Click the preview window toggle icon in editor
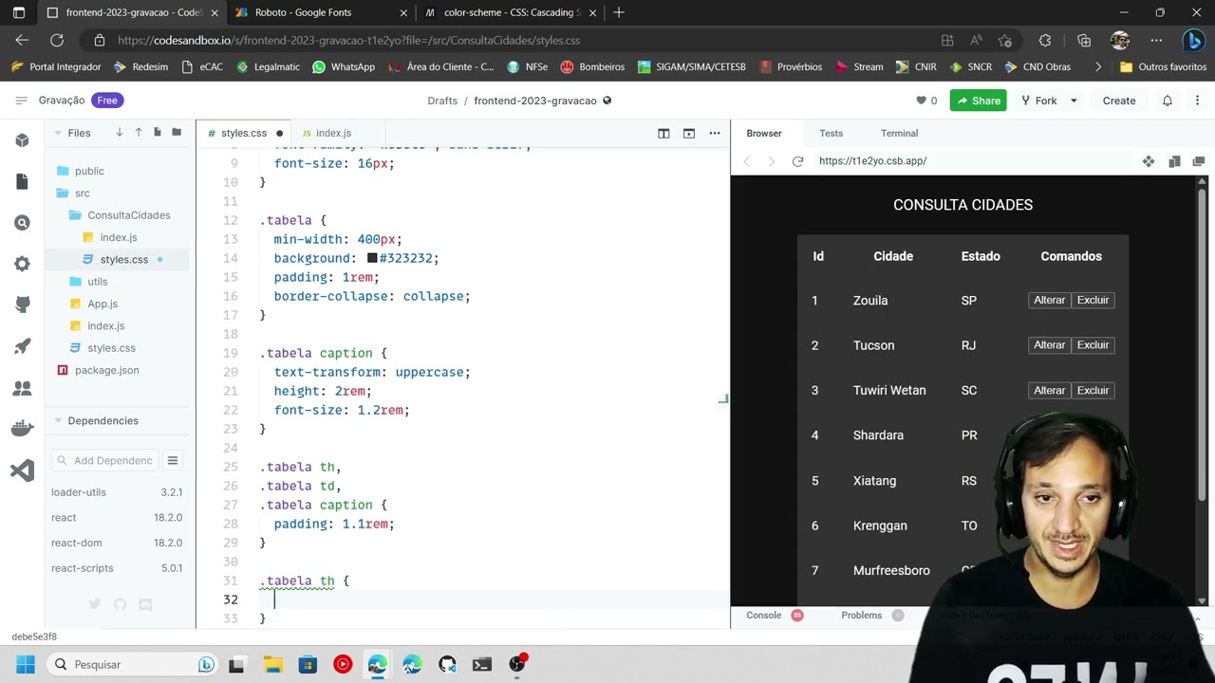The height and width of the screenshot is (683, 1215). pos(689,133)
